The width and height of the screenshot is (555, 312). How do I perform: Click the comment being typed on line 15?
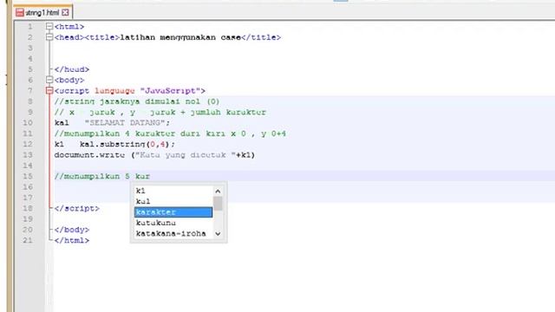(x=102, y=176)
